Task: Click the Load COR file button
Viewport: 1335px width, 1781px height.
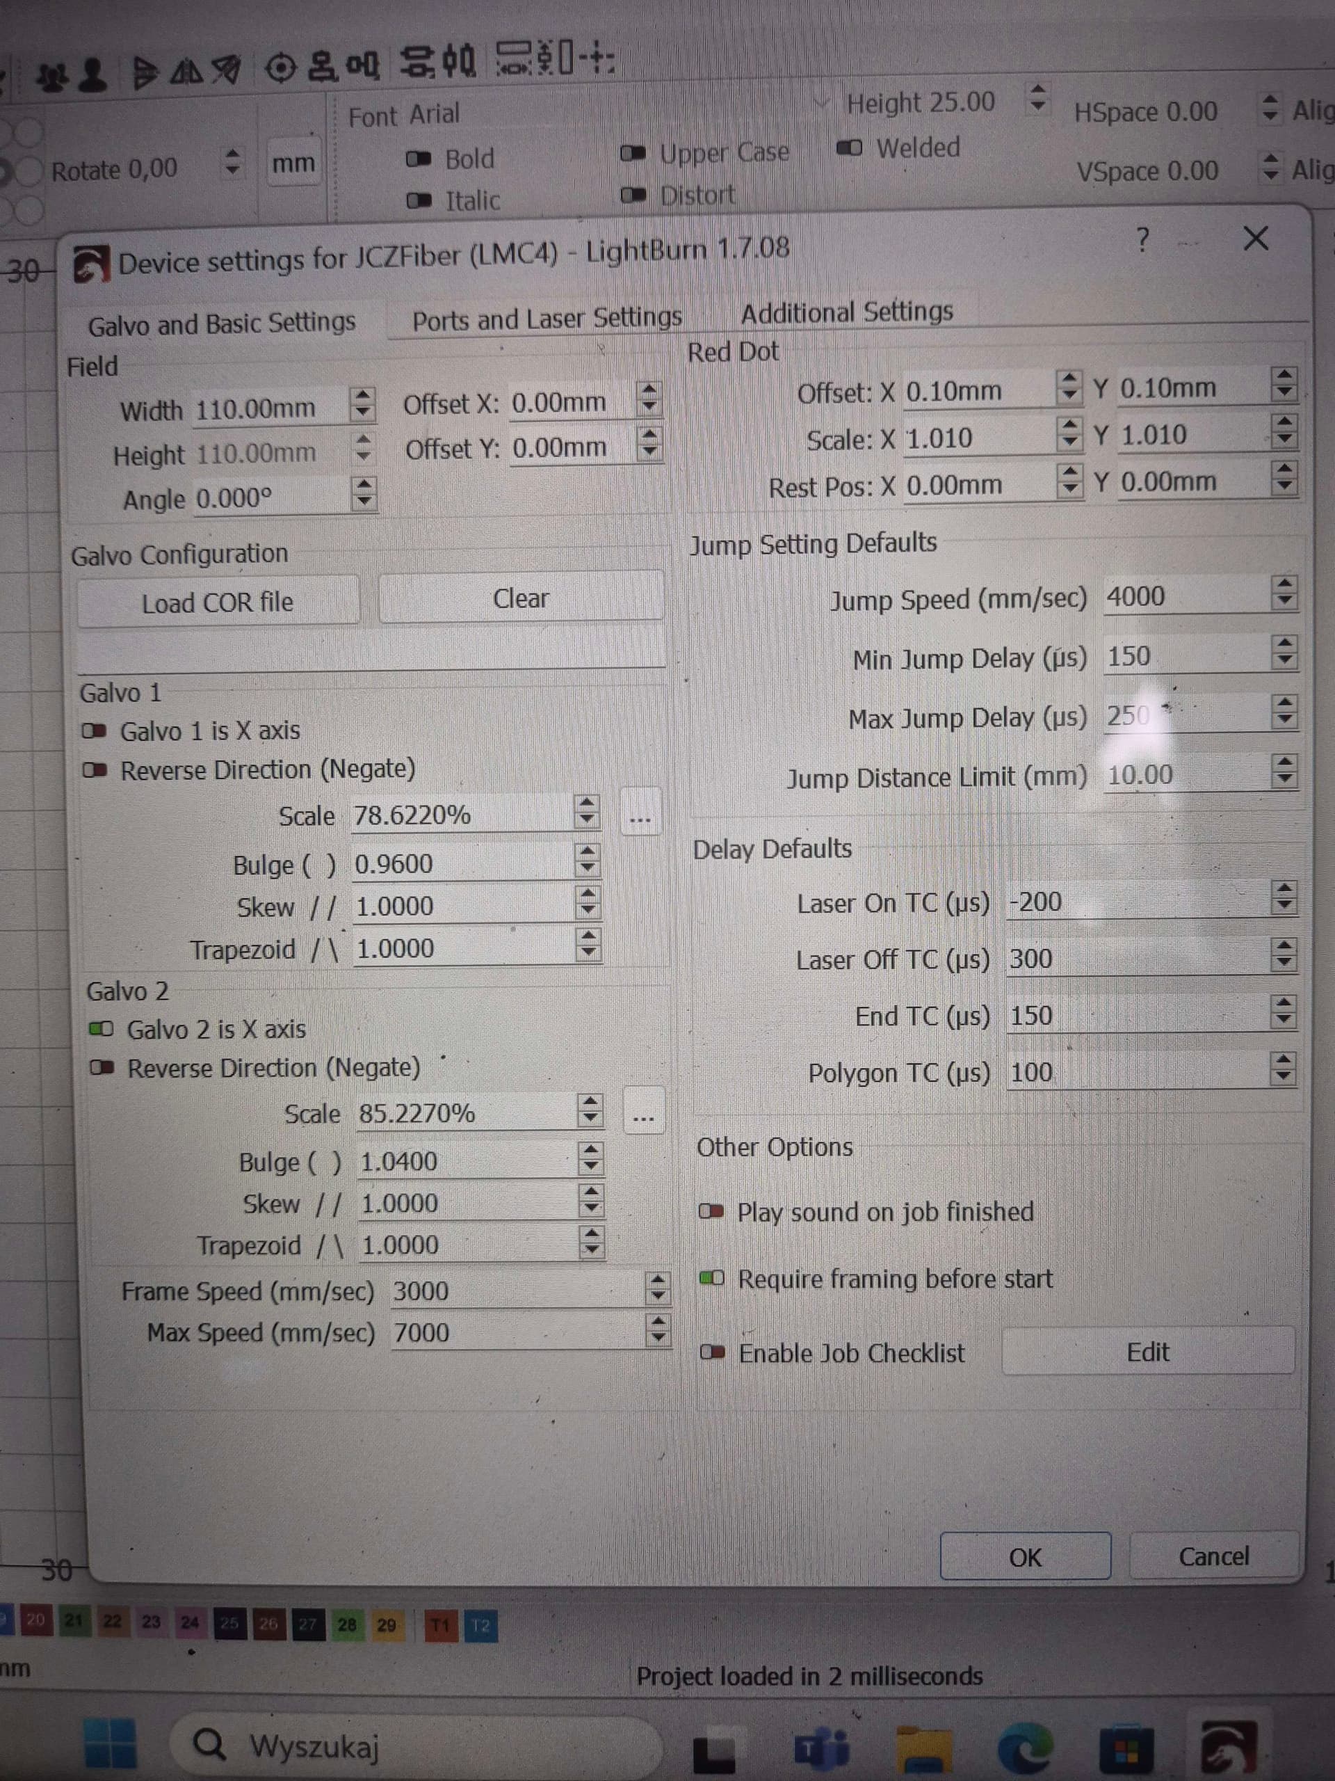Action: point(217,602)
